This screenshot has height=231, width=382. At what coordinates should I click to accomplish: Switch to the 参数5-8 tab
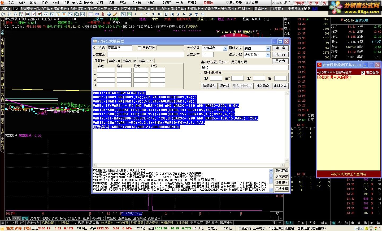114,61
